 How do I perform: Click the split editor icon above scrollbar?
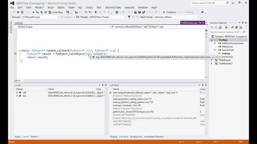click(x=206, y=30)
